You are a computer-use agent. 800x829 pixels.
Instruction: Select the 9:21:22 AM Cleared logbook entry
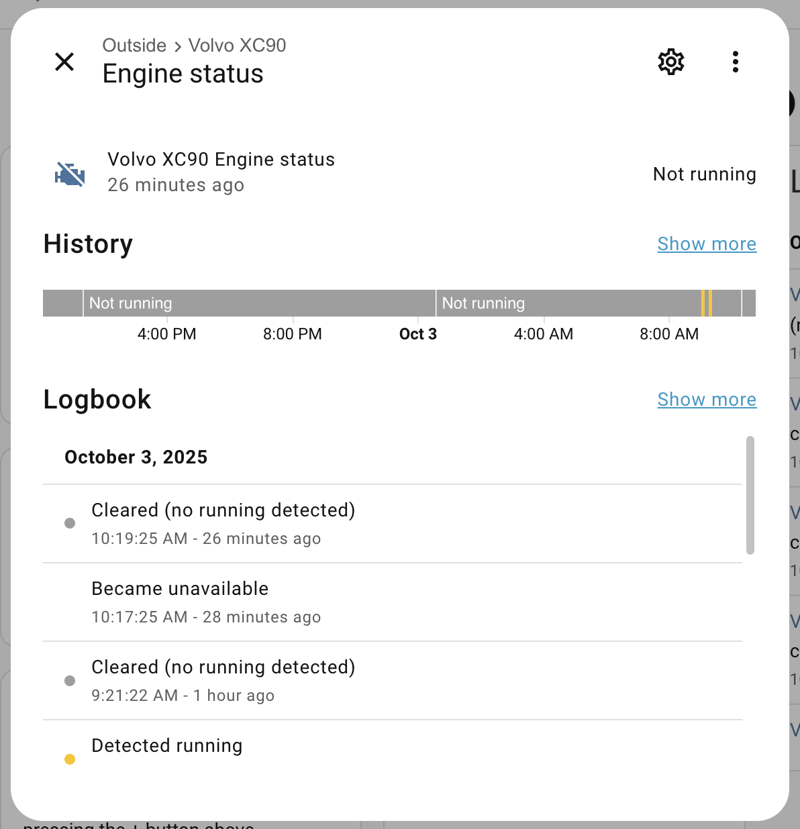(x=223, y=680)
